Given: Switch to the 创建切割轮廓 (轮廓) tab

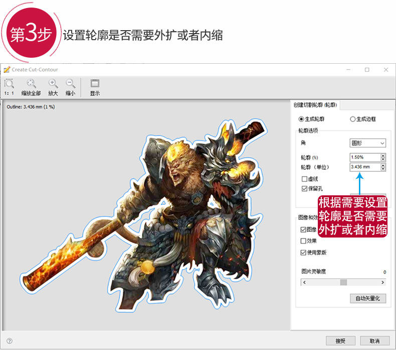Looking at the screenshot, I should 315,105.
